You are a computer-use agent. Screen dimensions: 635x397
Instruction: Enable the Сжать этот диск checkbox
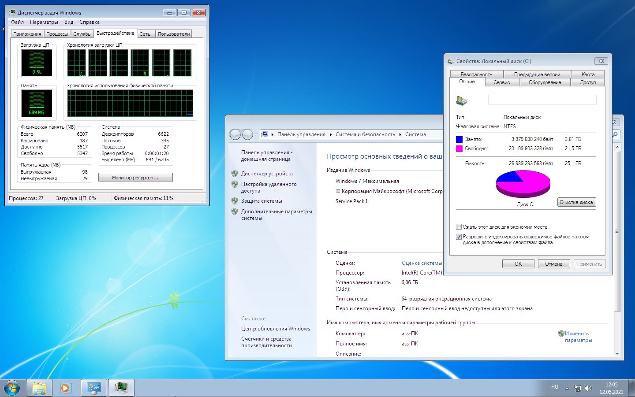pyautogui.click(x=459, y=227)
